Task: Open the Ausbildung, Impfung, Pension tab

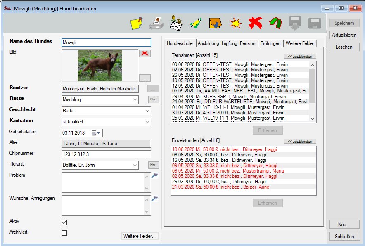Action: tap(227, 43)
